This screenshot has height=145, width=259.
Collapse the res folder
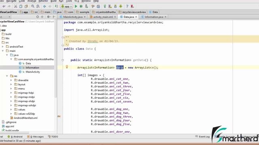[7, 76]
